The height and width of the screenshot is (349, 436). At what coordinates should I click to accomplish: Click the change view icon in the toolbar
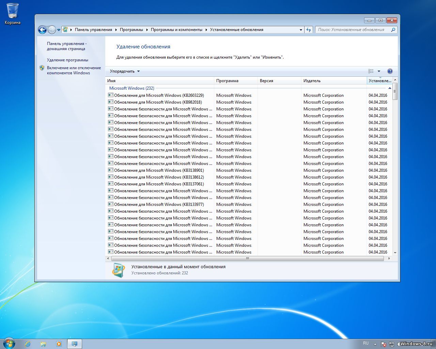[x=371, y=71]
